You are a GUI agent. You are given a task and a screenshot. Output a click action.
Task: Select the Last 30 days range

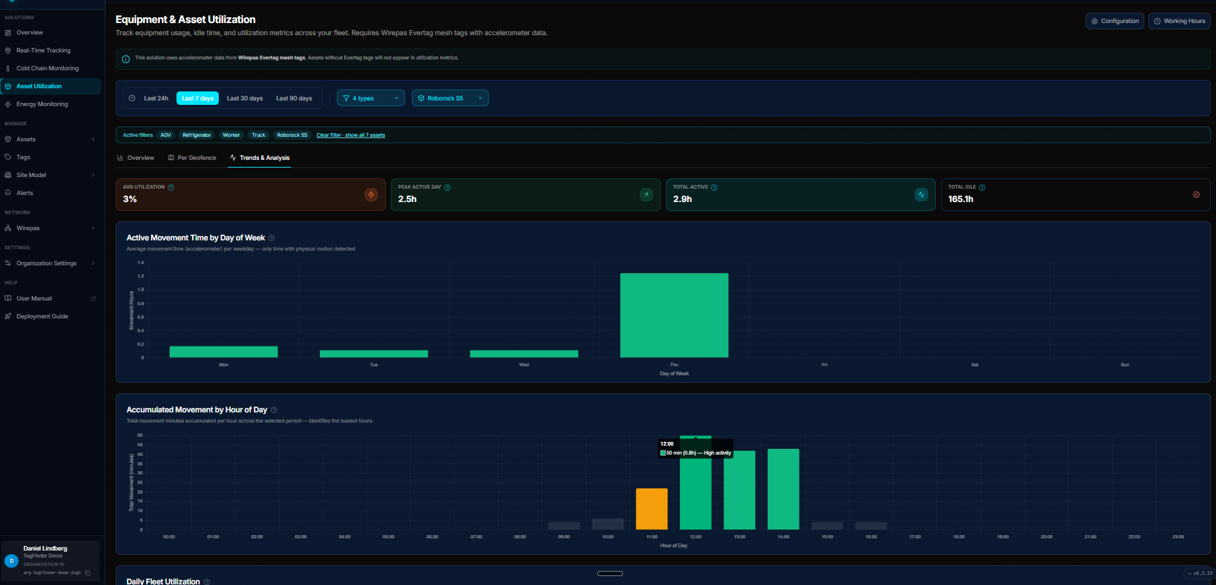[245, 98]
